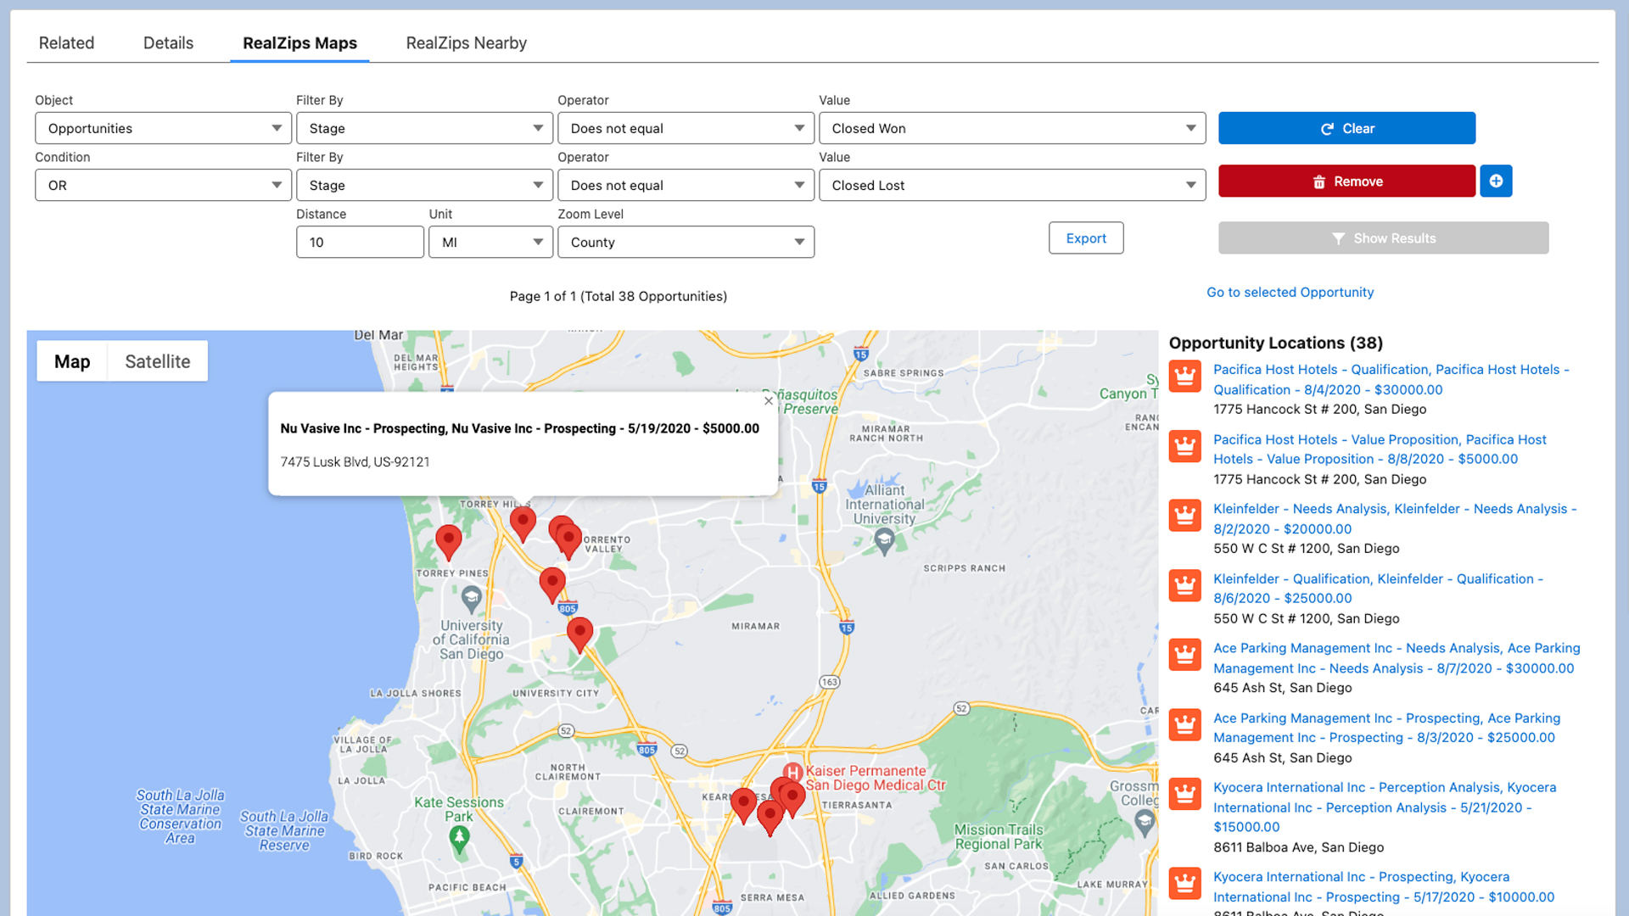
Task: Toggle the Map view button
Action: pos(71,360)
